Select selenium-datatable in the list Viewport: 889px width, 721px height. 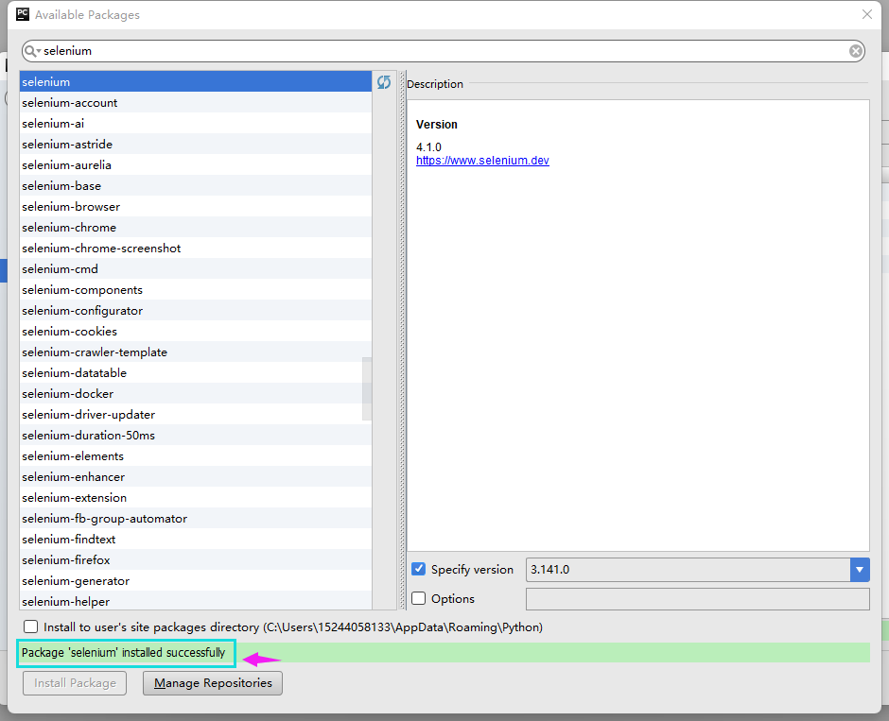[x=196, y=372]
